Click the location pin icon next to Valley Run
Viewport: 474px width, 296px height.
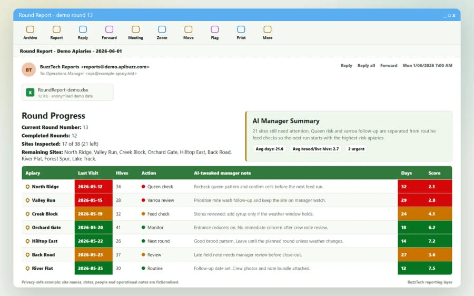pos(27,200)
